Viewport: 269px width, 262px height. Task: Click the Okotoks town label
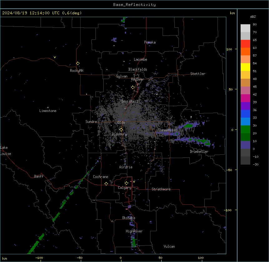click(x=129, y=218)
